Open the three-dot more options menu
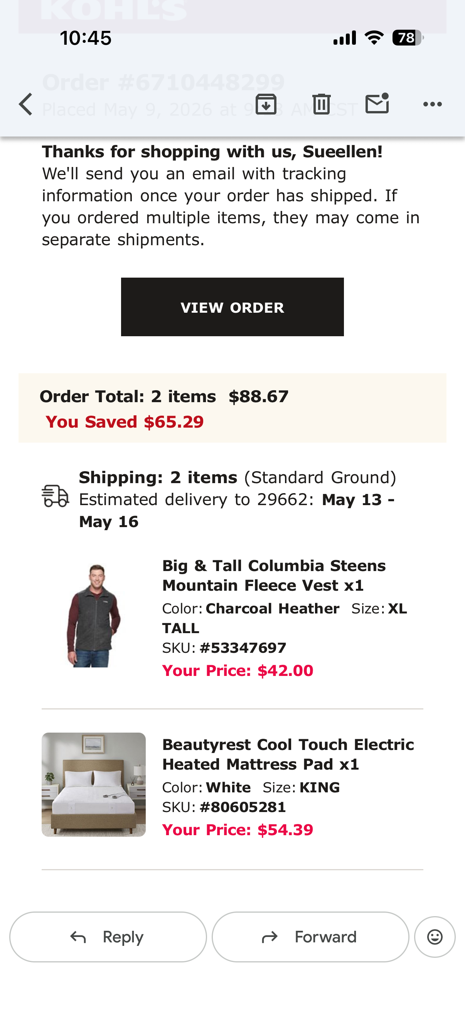Viewport: 465px width, 1011px height. click(x=433, y=104)
